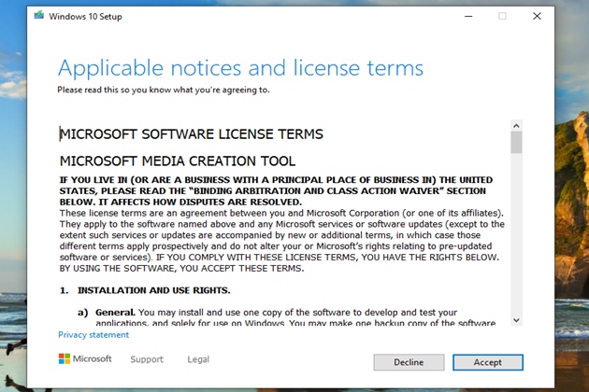Click the disabled maximize window button
The image size is (589, 392).
(x=502, y=16)
